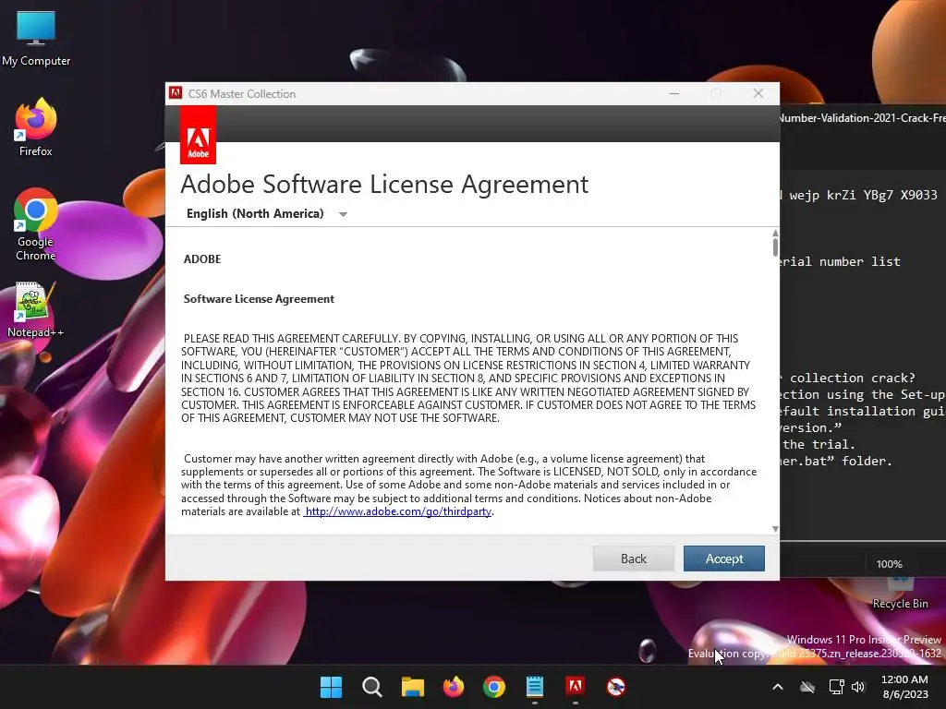946x709 pixels.
Task: Select the Google Chrome desktop shortcut
Action: [36, 224]
